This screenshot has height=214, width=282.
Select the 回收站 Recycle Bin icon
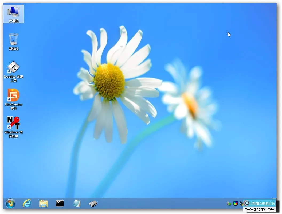13,41
